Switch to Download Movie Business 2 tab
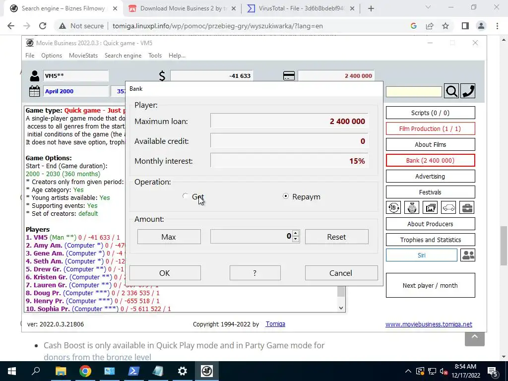Screen dimensions: 508x381 coord(182,8)
